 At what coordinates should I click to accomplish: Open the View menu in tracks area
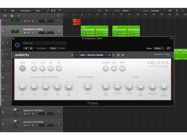[x=39, y=11]
